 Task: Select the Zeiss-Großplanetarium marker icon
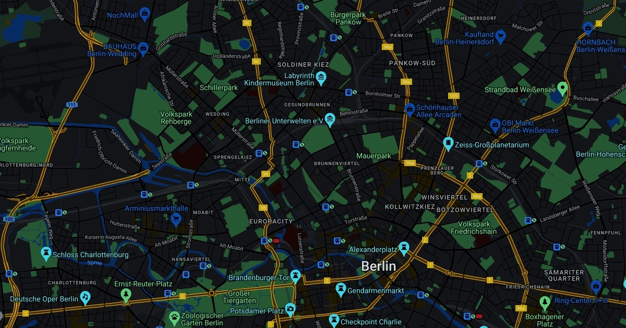(448, 143)
